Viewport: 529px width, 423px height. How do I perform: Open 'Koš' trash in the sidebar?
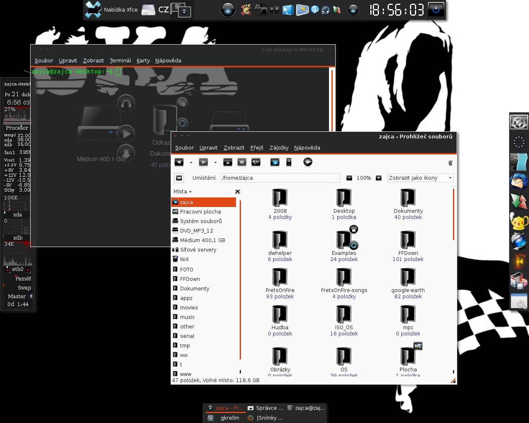point(204,259)
